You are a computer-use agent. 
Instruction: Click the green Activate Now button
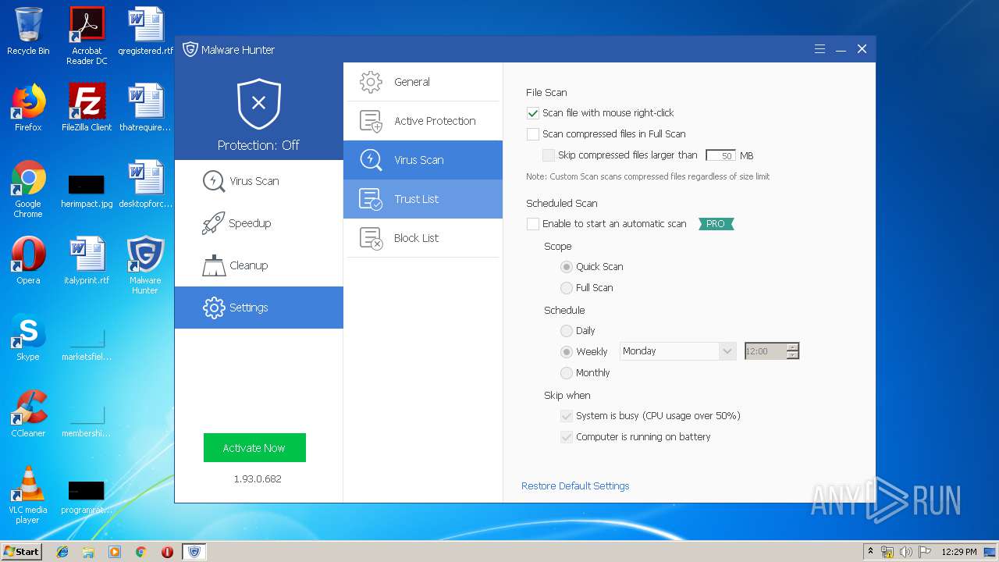254,448
